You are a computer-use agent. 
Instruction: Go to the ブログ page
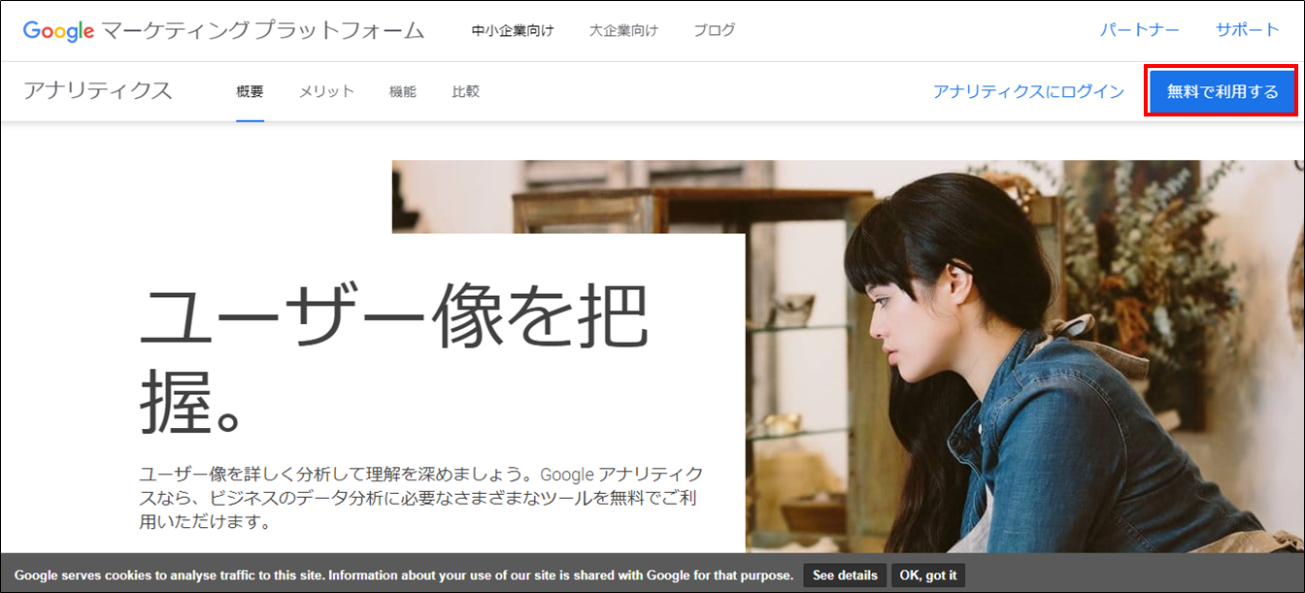pos(714,30)
